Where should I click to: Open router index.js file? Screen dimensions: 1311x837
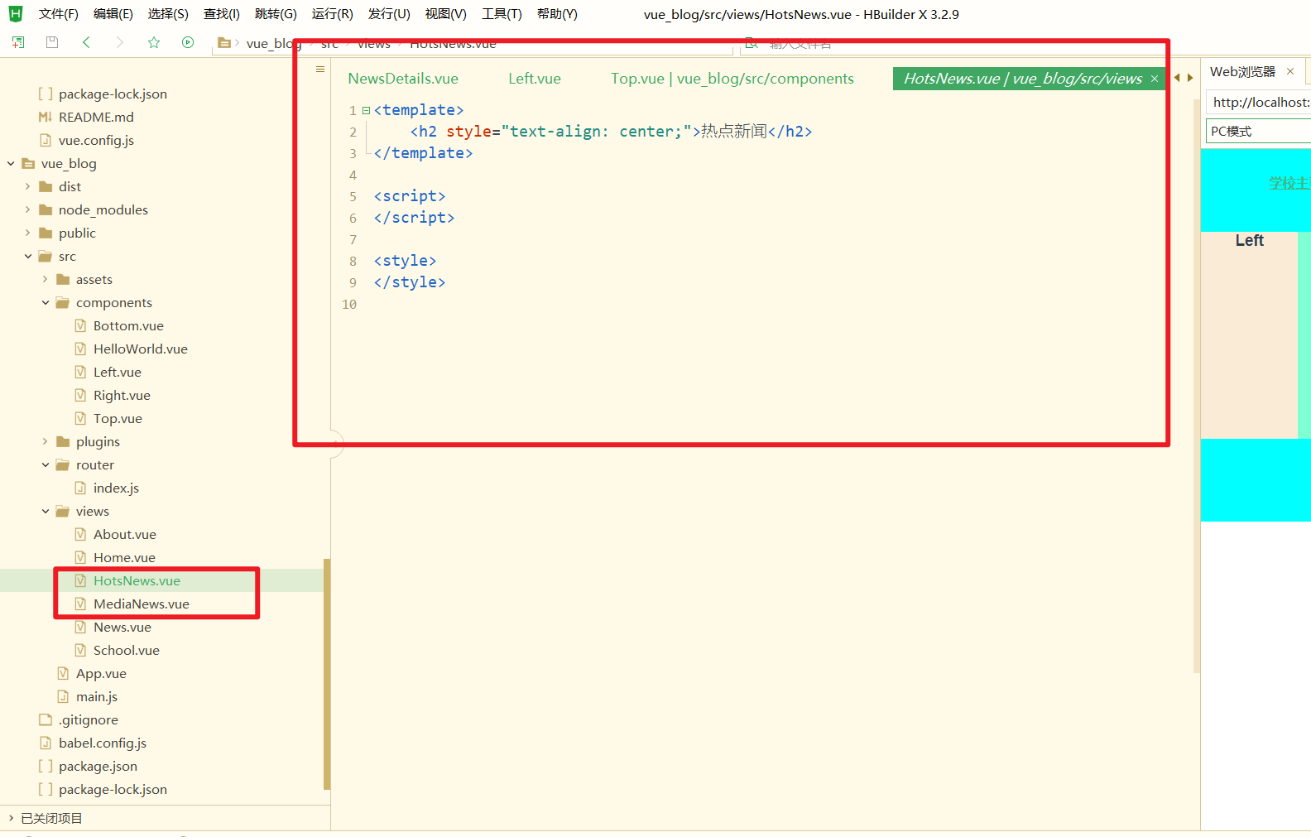pyautogui.click(x=116, y=488)
